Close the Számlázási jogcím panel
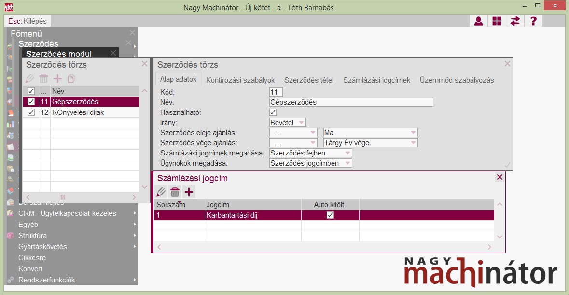569x295 pixels. tap(500, 177)
